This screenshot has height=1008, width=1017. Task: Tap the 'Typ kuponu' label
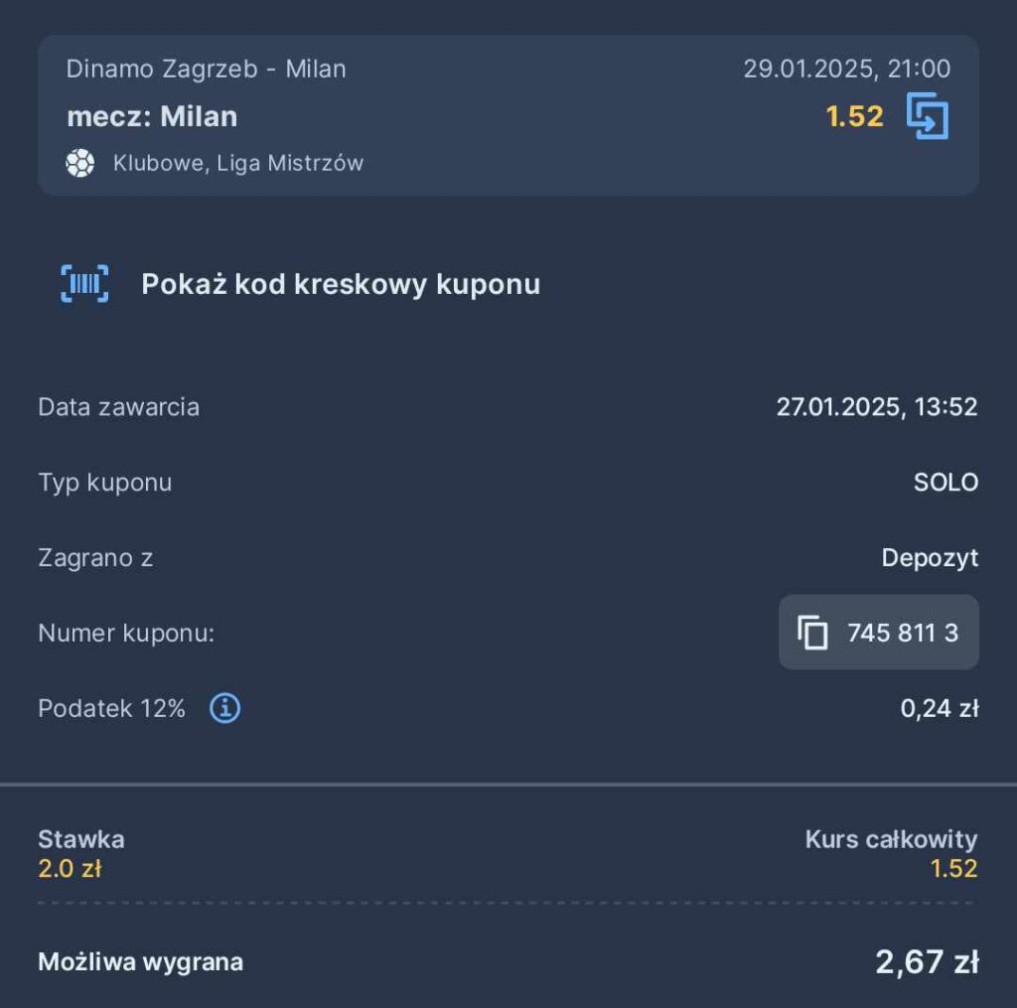[105, 484]
